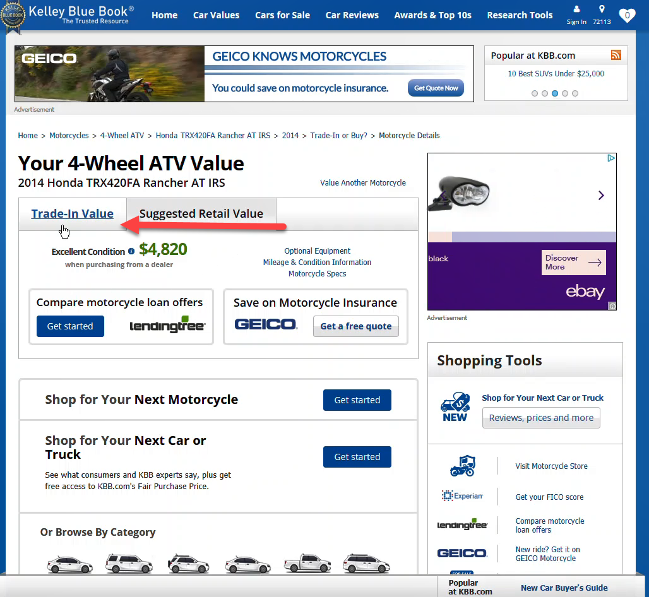
Task: Click the Excellent Condition info icon
Action: pos(131,251)
